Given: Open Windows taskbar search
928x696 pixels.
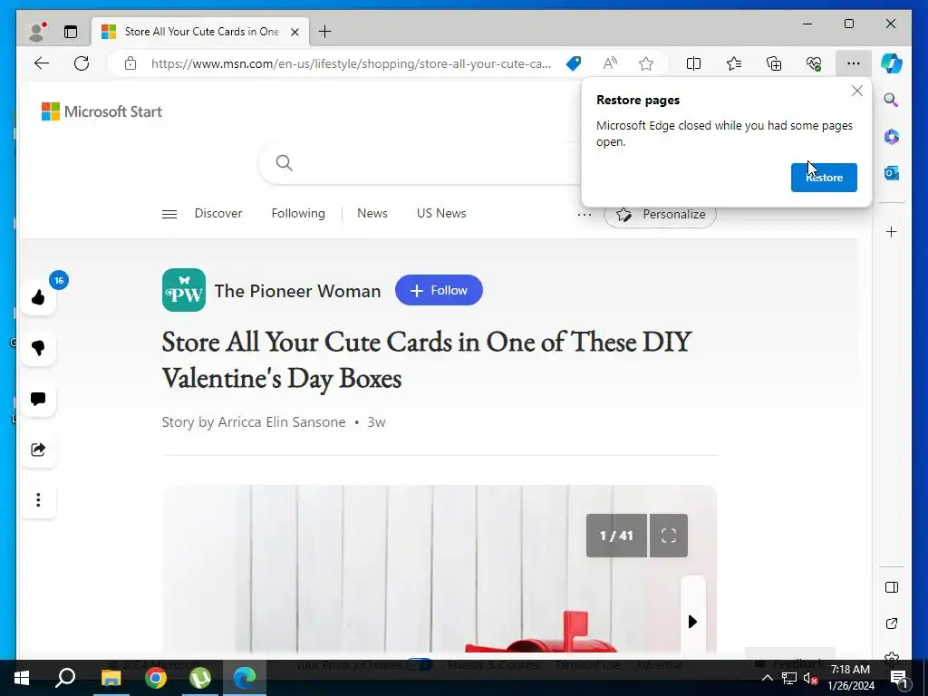Looking at the screenshot, I should click(65, 678).
